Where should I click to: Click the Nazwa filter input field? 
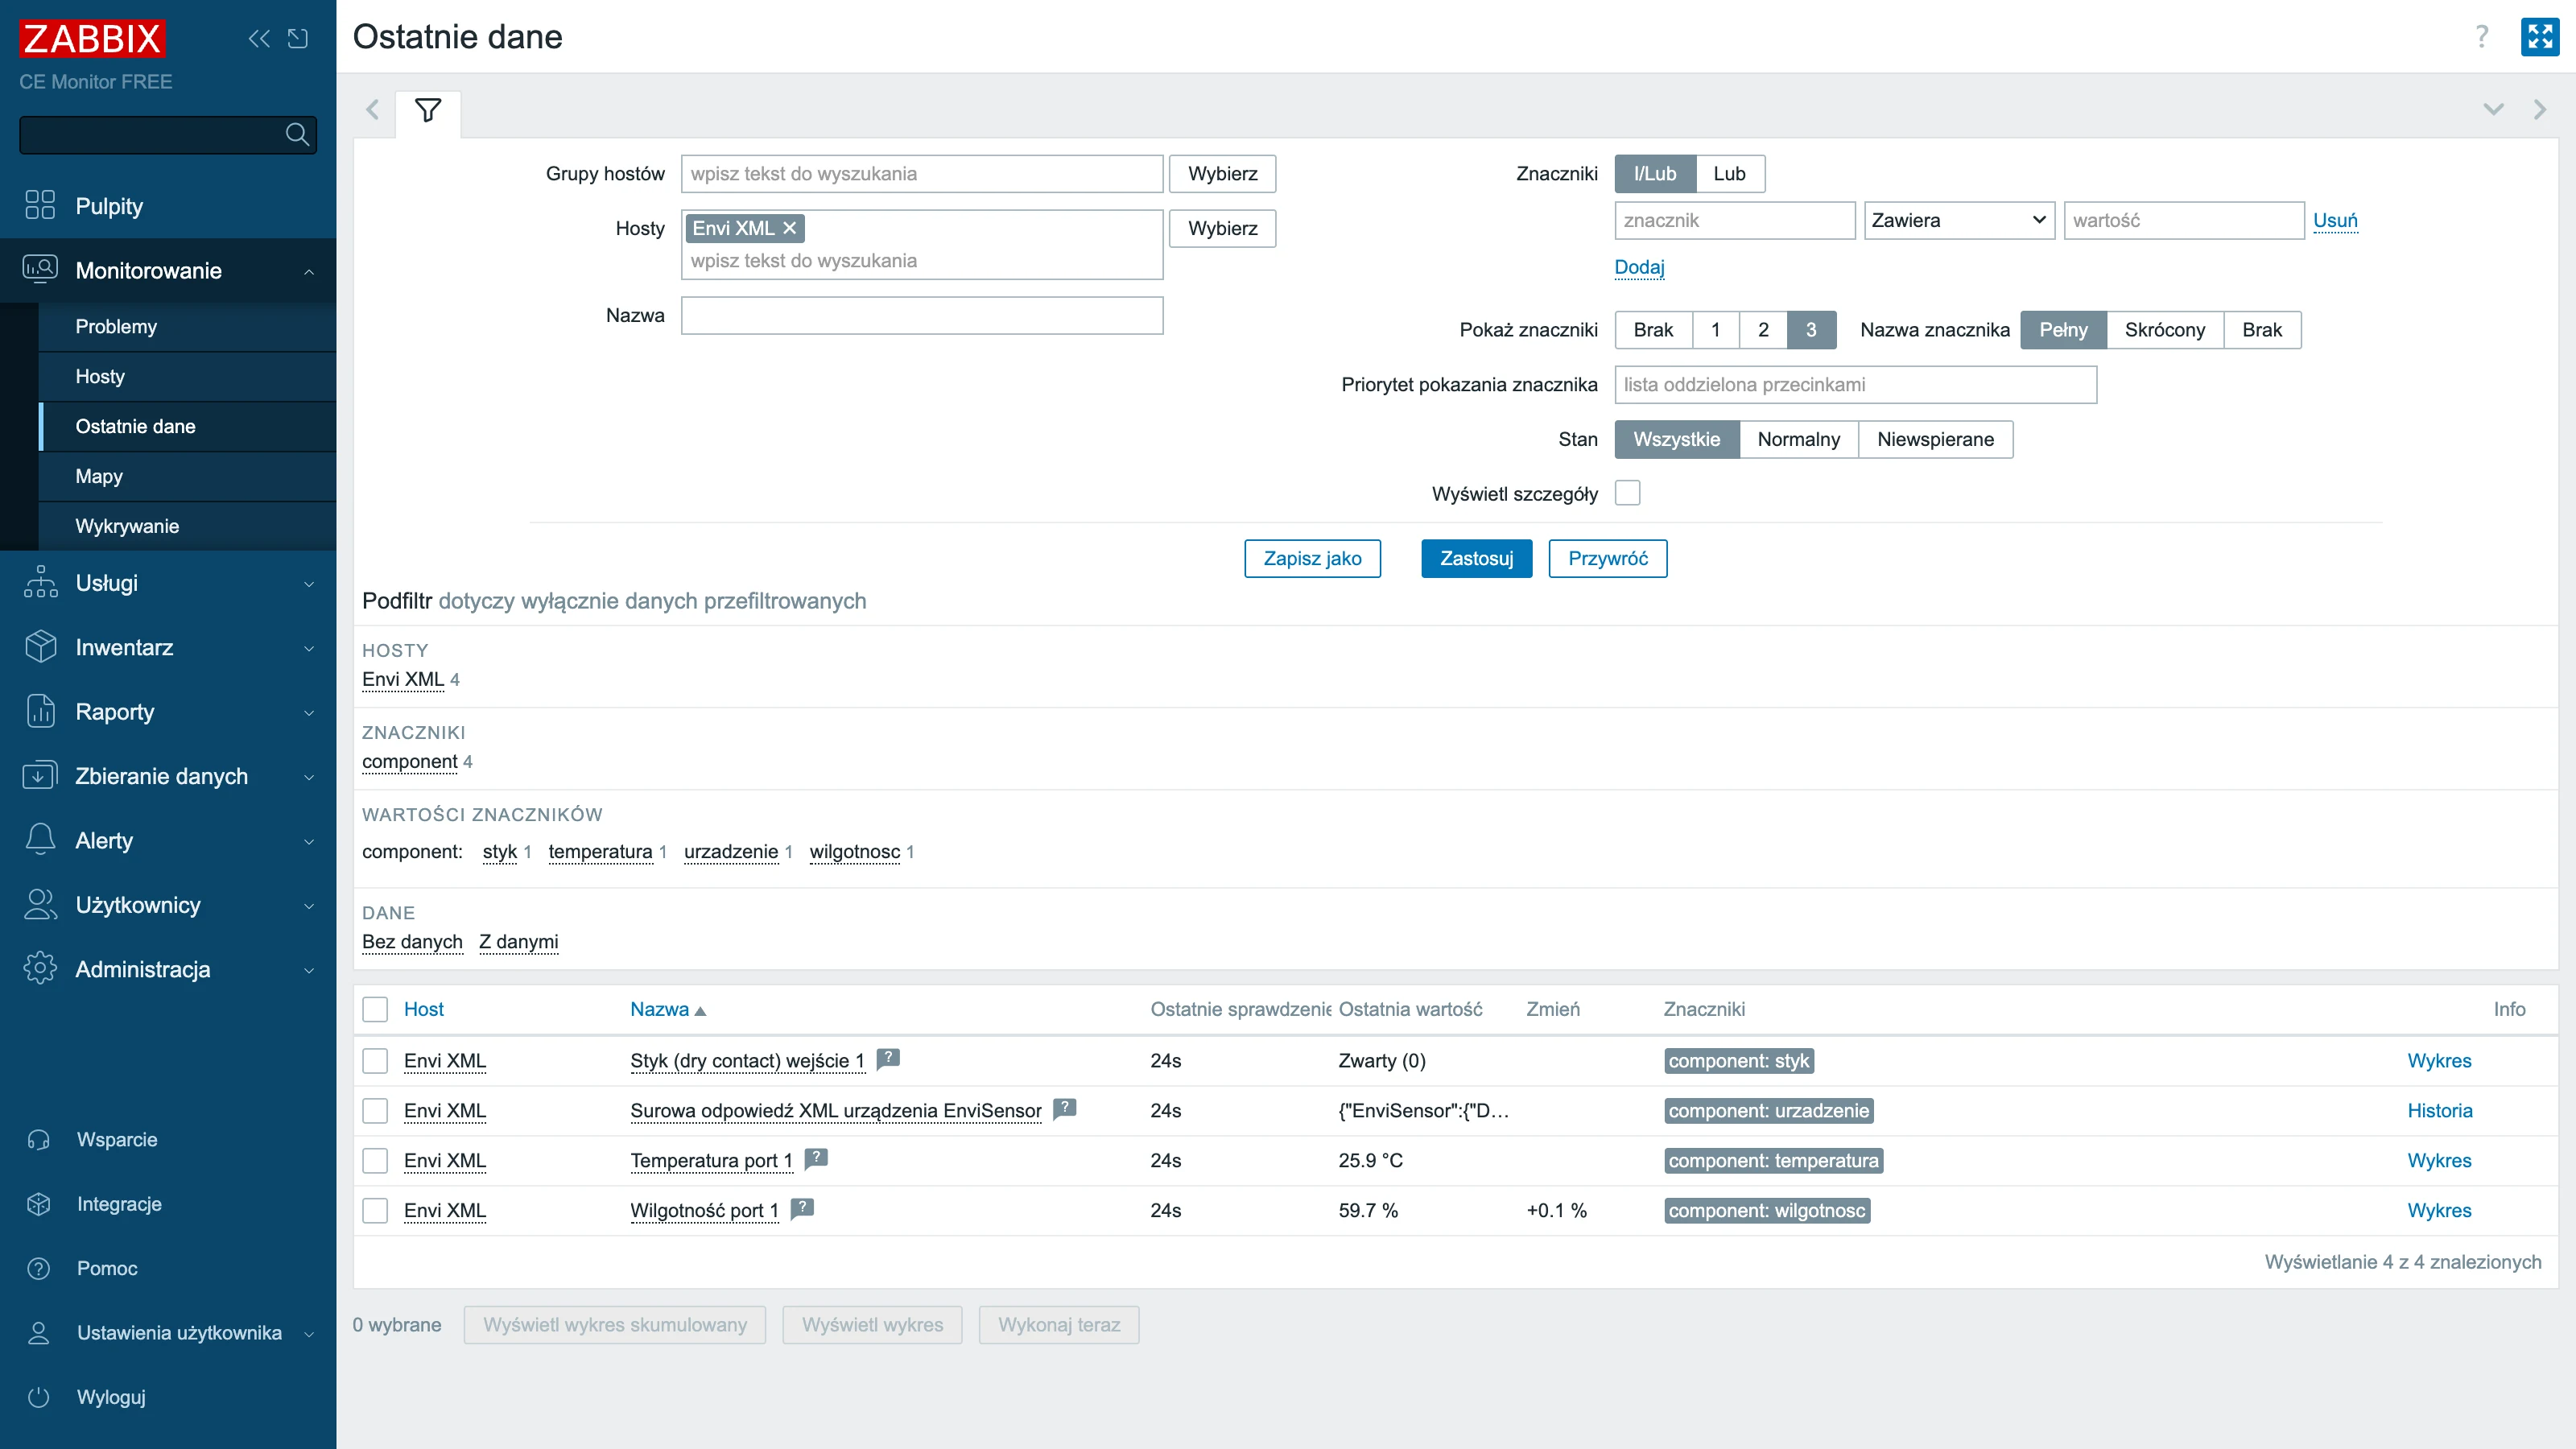[x=921, y=315]
